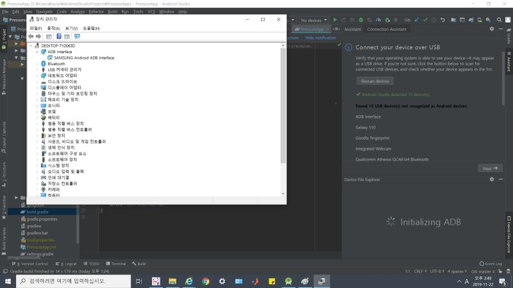Click Scan for hardware changes monitor icon
Screen dimensions: 513x288
[x=77, y=36]
